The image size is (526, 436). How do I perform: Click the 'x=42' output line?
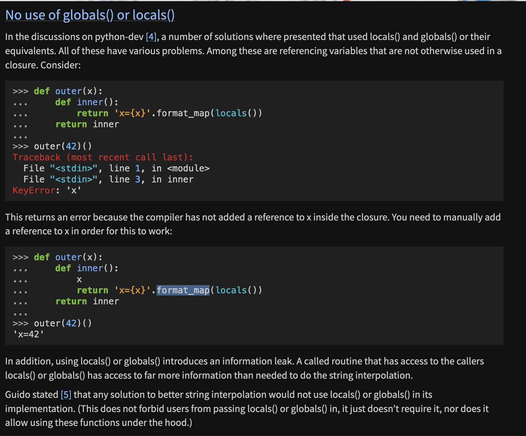tap(28, 334)
